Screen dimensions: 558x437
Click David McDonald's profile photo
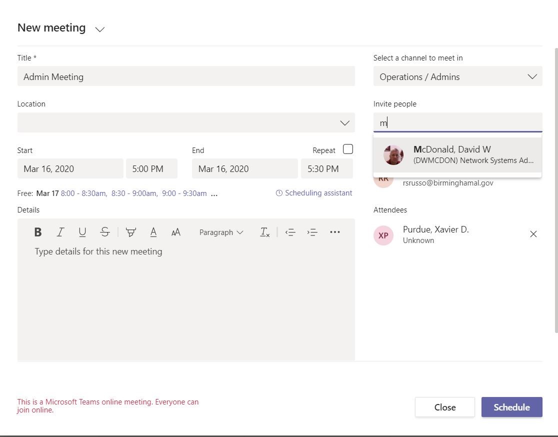coord(393,155)
